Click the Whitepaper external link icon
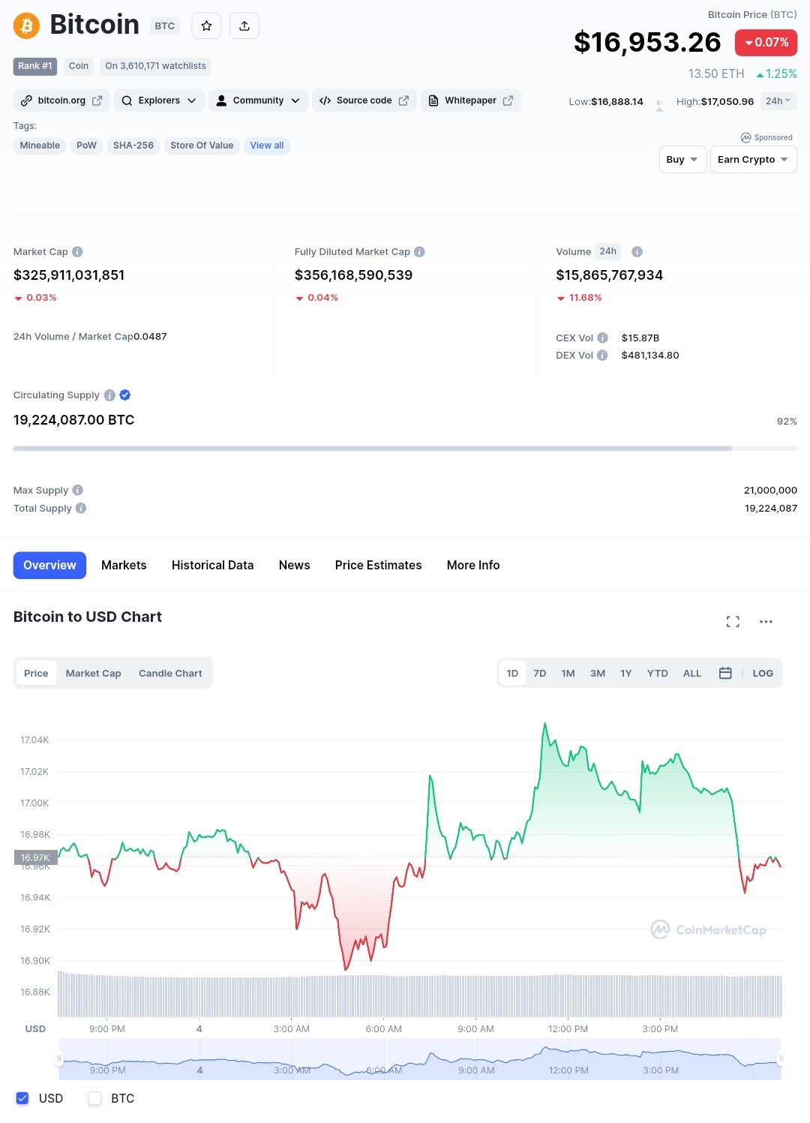Viewport: 810px width, 1123px height. click(508, 101)
